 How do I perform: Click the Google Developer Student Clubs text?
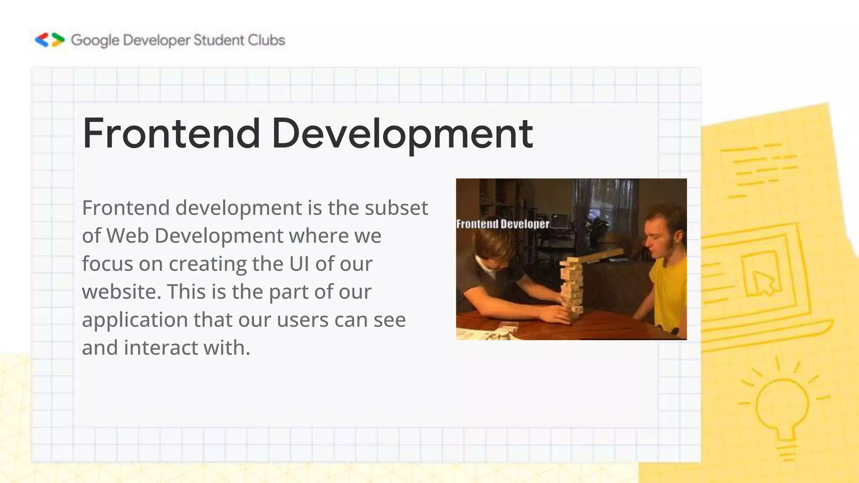(x=178, y=40)
